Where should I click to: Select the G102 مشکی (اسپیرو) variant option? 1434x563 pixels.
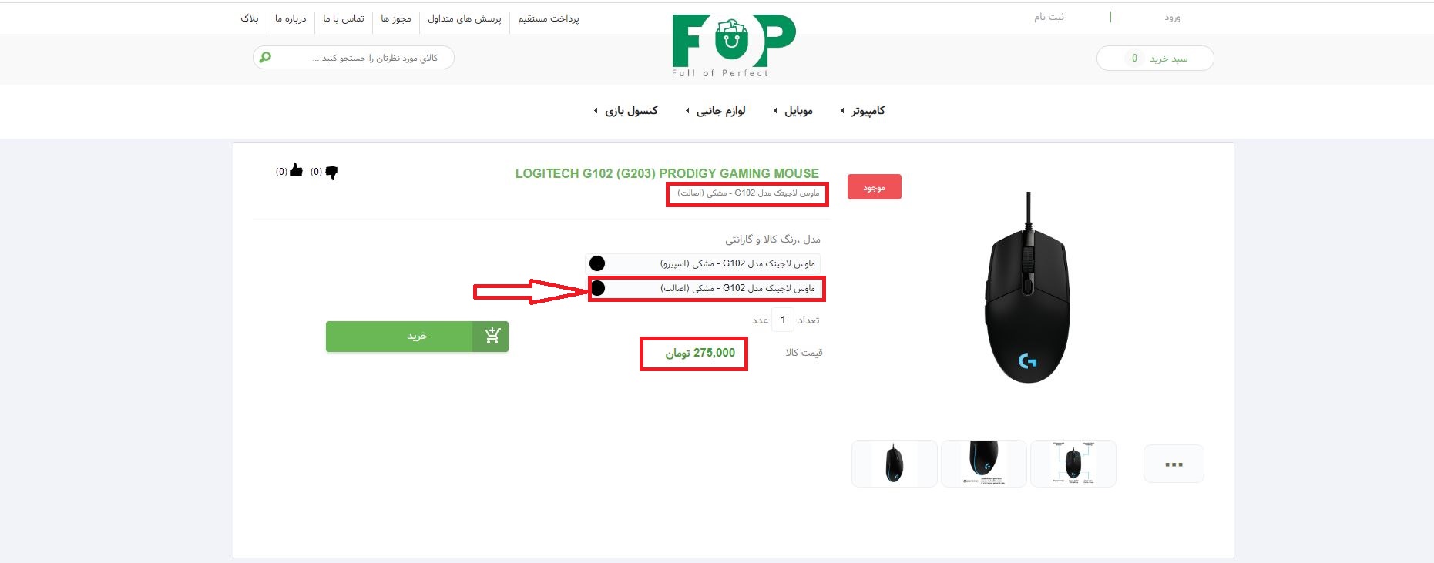[x=703, y=263]
